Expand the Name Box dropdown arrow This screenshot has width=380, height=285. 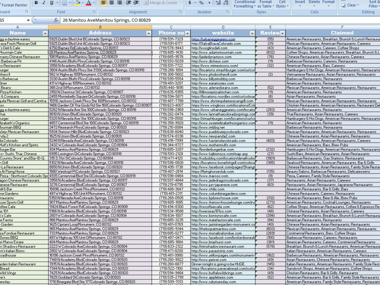(28, 21)
